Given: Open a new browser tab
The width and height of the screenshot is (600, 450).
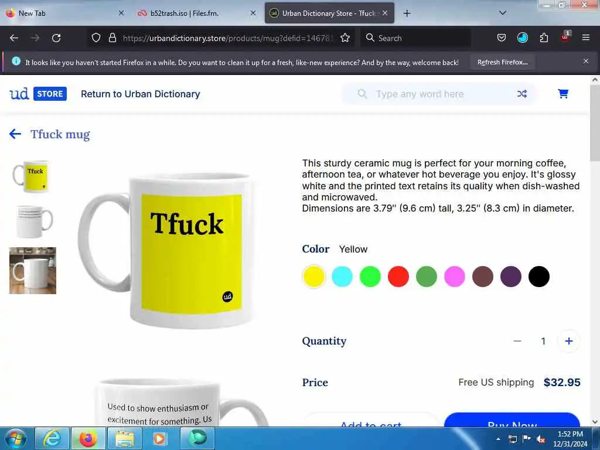Looking at the screenshot, I should pyautogui.click(x=407, y=13).
